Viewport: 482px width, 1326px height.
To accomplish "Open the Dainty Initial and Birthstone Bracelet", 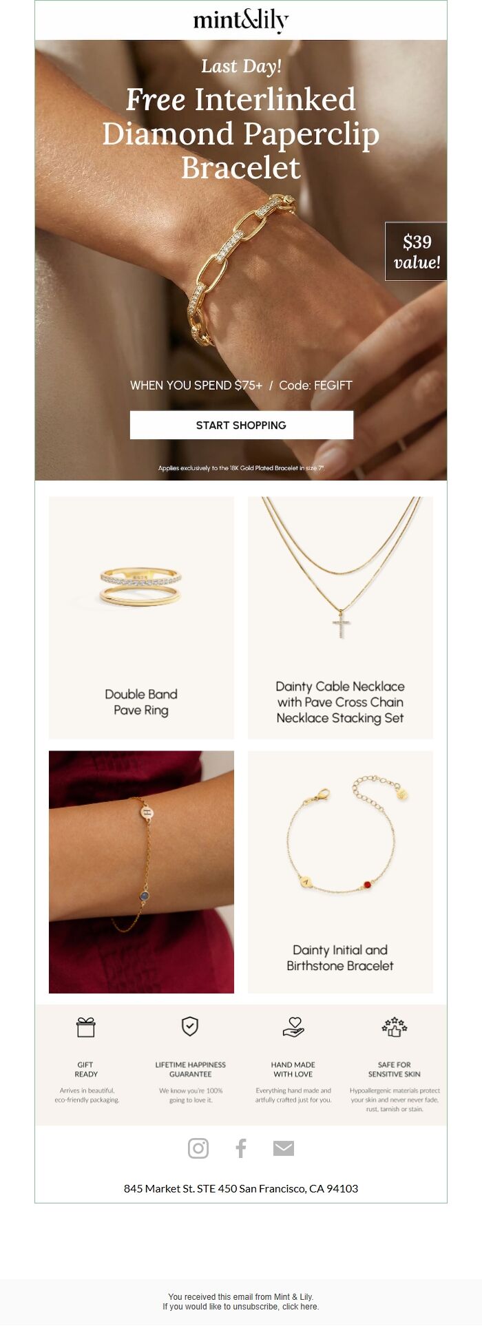I will click(340, 872).
